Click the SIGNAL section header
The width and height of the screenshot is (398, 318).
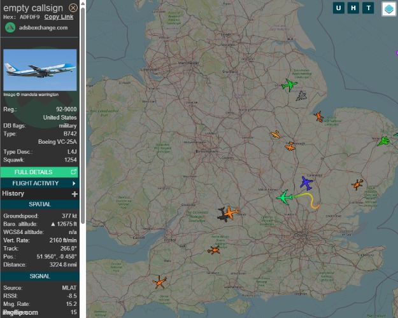click(40, 276)
